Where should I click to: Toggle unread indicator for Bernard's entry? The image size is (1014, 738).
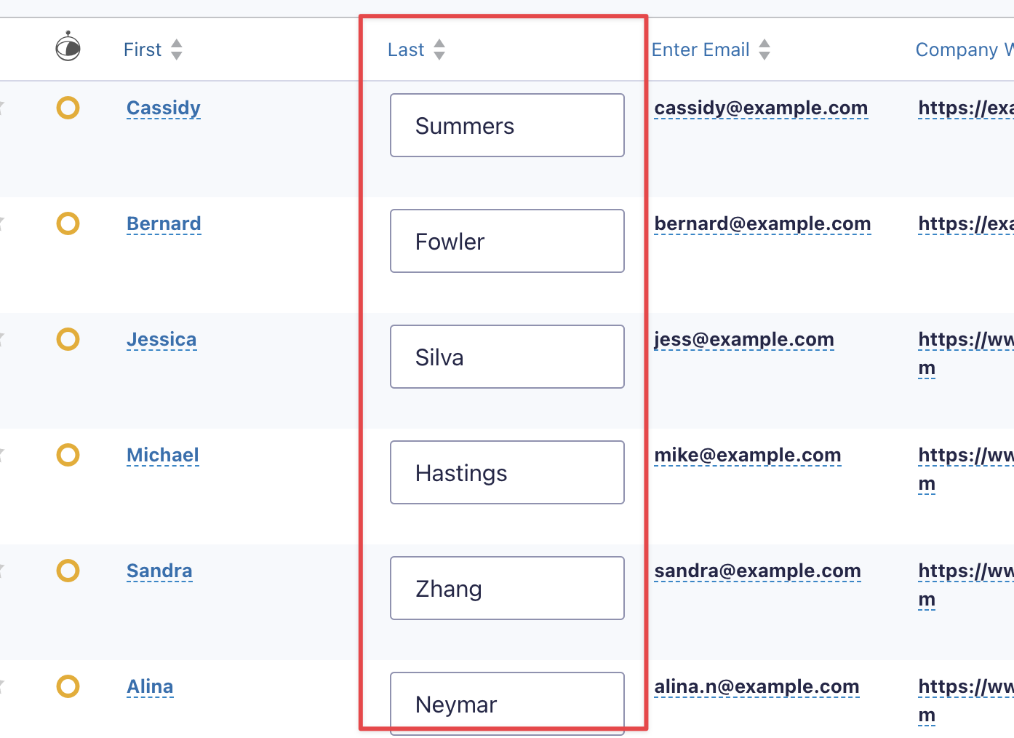click(68, 223)
